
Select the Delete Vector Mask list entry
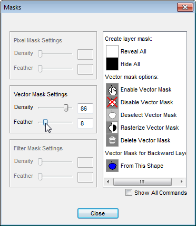coord(146,140)
